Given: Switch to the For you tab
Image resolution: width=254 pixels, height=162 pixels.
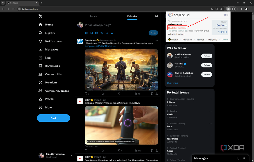Looking at the screenshot, I should [94, 16].
